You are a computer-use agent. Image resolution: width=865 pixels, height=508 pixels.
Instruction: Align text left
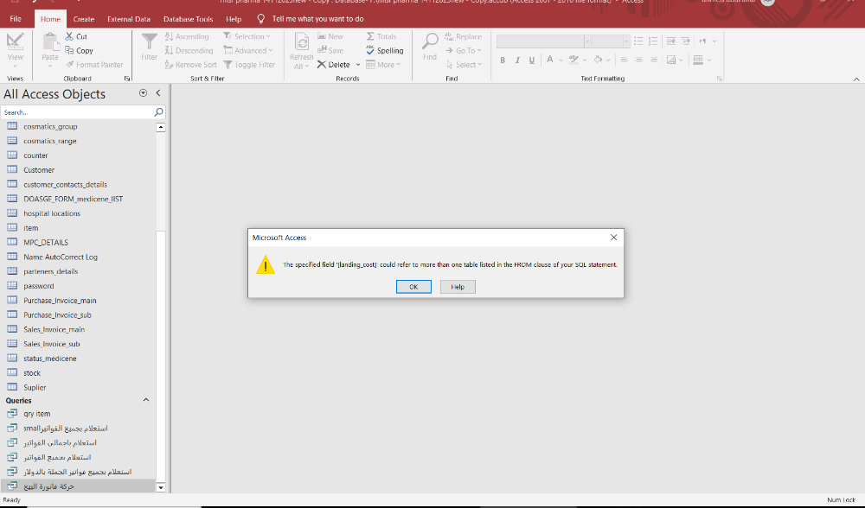[x=624, y=60]
